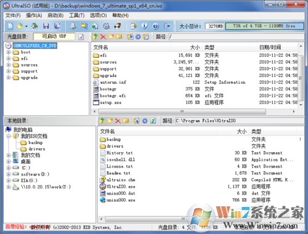Screen dimensions: 308x234
Task: Expand the software(D:) drive node
Action: (x=9, y=174)
